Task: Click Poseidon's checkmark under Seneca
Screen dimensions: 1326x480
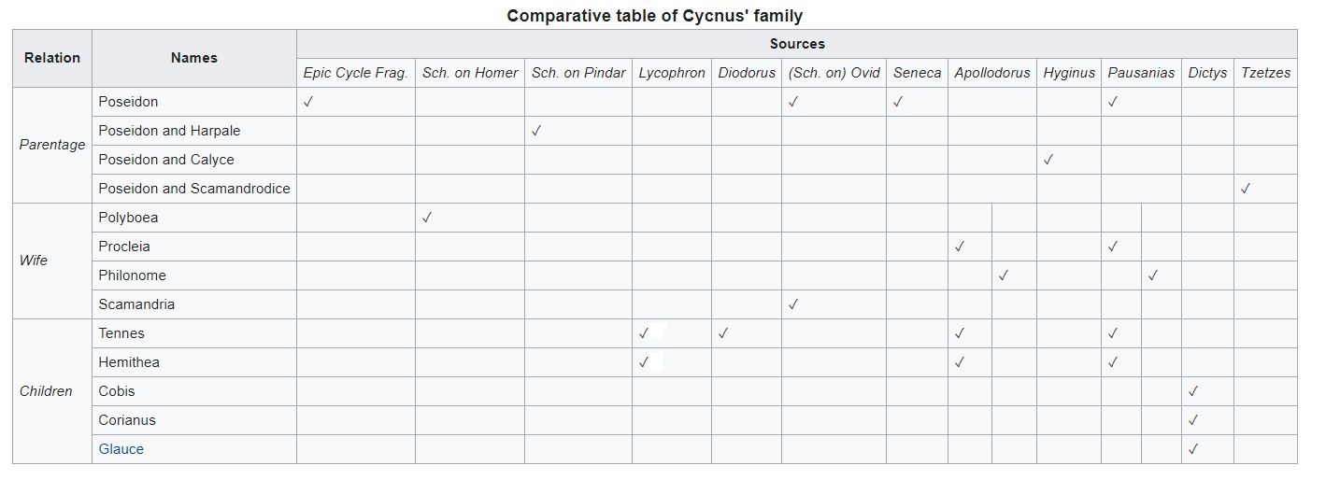Action: (898, 102)
